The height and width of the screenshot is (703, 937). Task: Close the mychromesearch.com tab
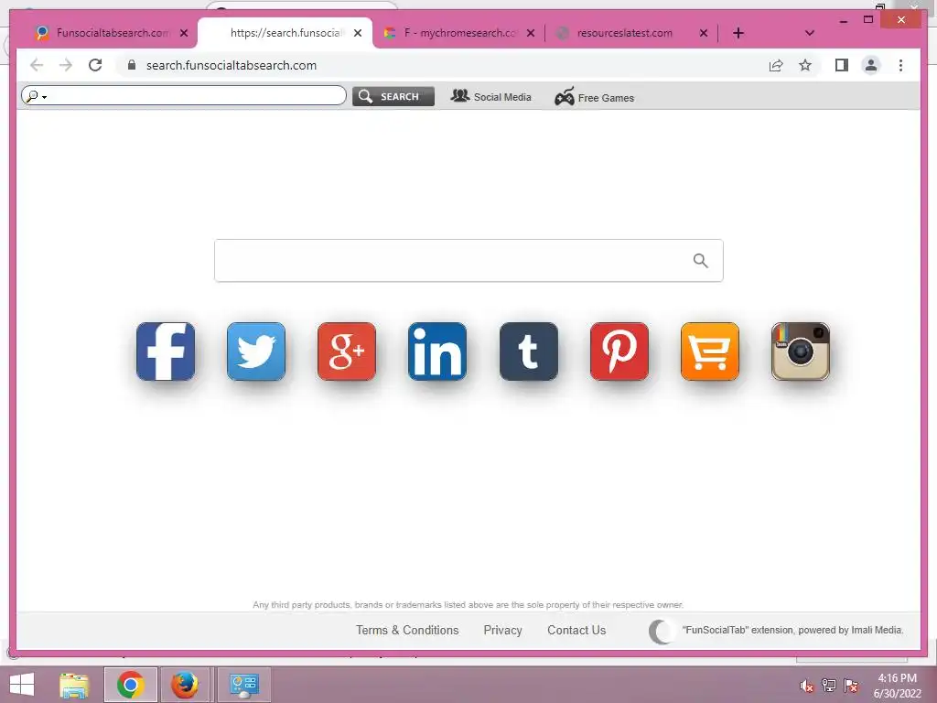click(x=531, y=33)
